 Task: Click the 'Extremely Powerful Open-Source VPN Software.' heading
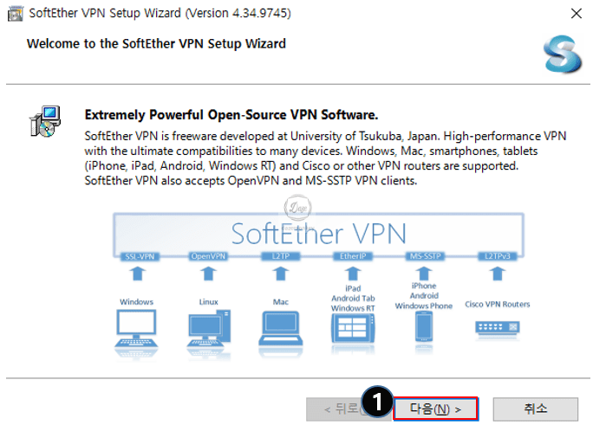click(231, 115)
